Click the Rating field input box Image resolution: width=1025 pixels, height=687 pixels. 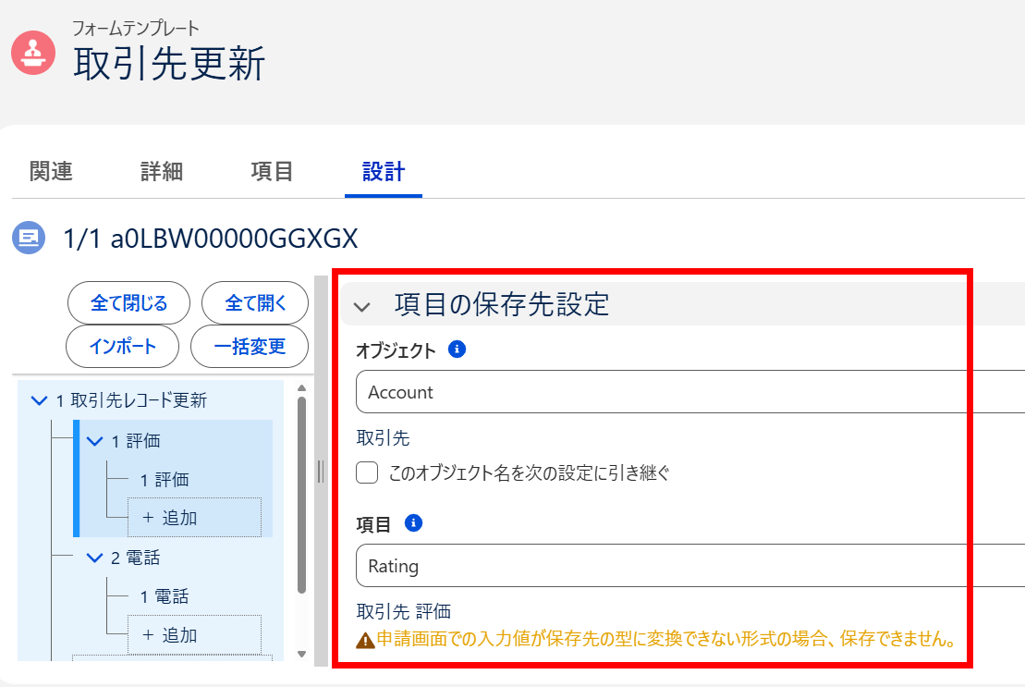pyautogui.click(x=690, y=566)
